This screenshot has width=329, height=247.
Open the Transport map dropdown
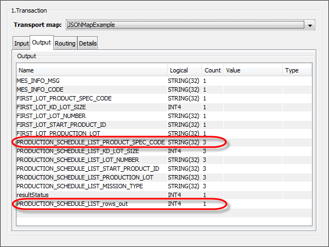pos(310,25)
